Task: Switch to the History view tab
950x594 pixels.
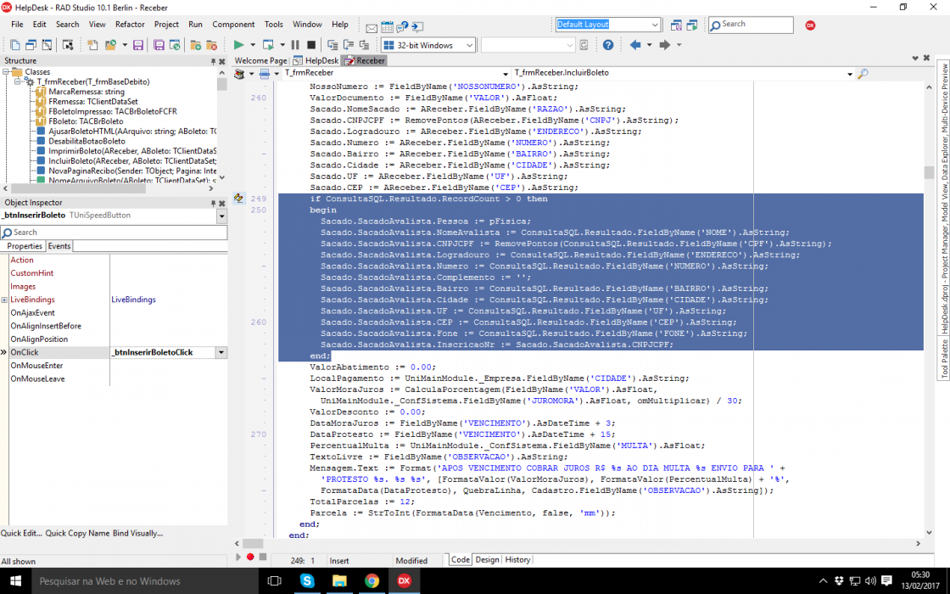Action: point(517,559)
